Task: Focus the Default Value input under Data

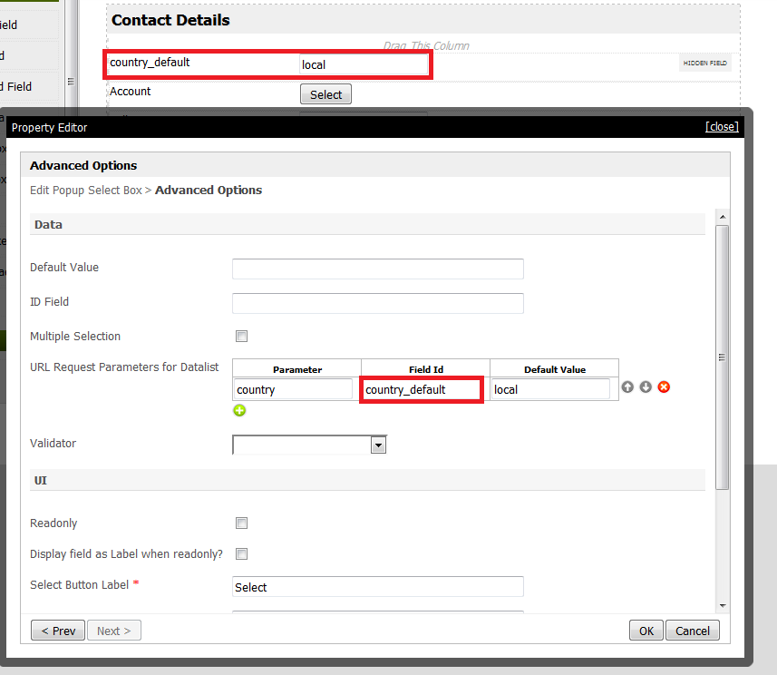Action: (x=377, y=269)
